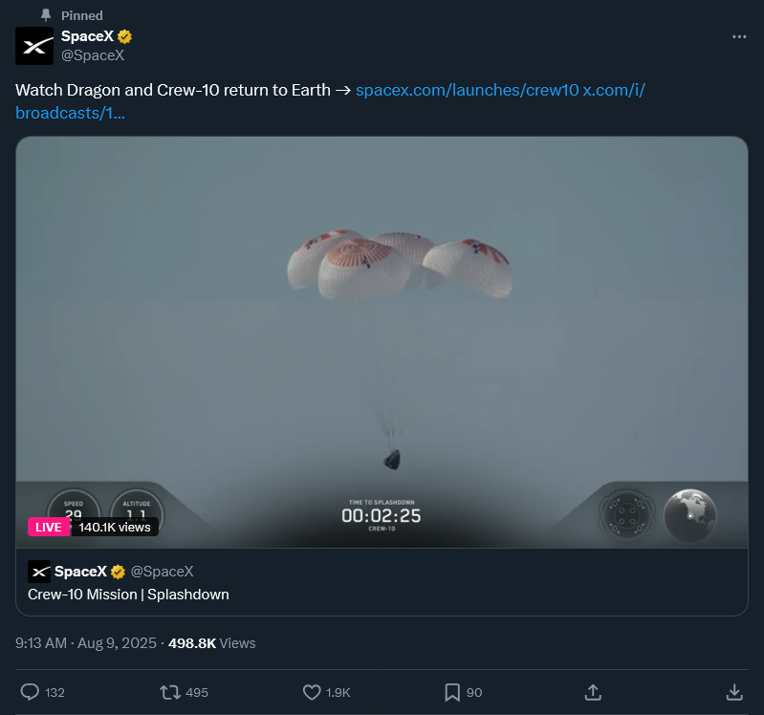Open the Crew-10 Mission | Splashdown broadcast title

pyautogui.click(x=128, y=595)
